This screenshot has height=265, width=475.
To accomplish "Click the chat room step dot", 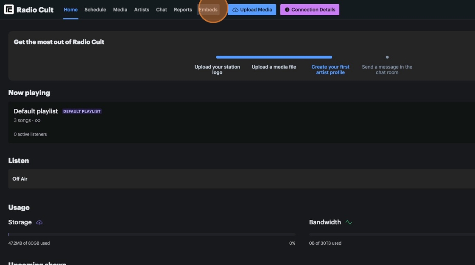I will [x=387, y=57].
